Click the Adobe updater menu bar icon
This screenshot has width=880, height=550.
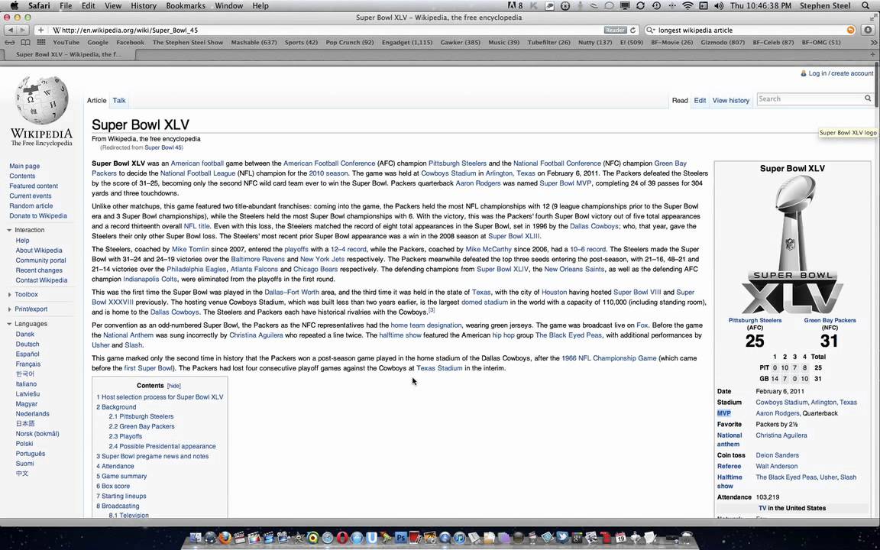pyautogui.click(x=515, y=5)
